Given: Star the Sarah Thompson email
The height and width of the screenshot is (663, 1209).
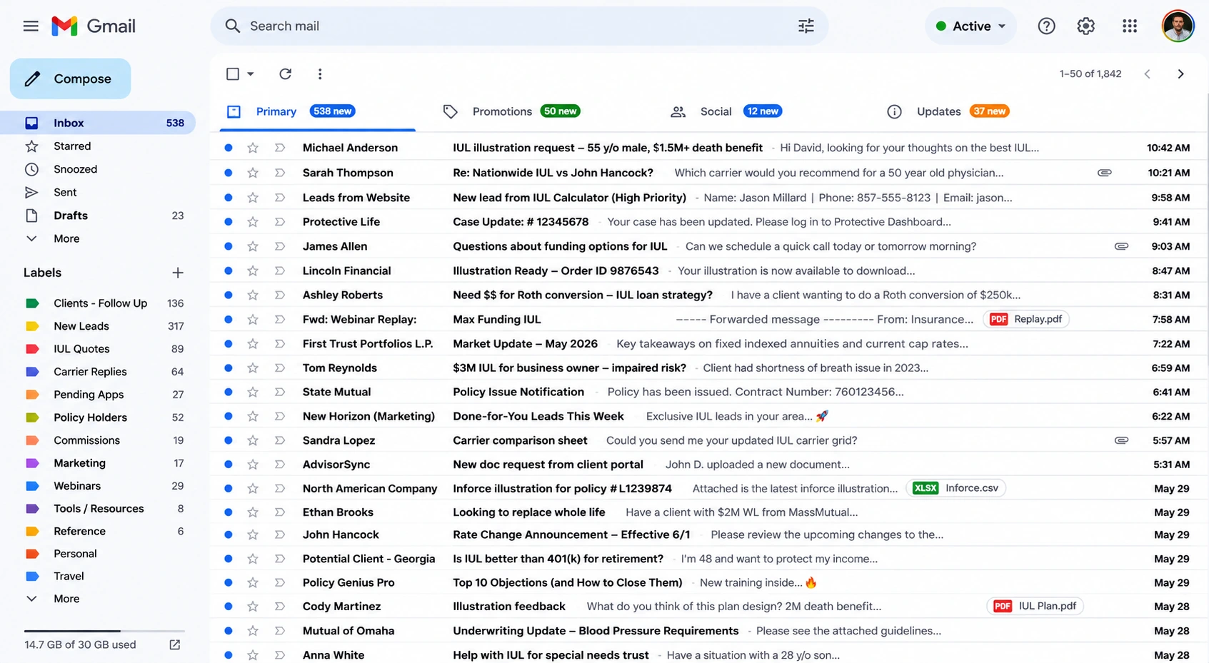Looking at the screenshot, I should click(x=253, y=173).
